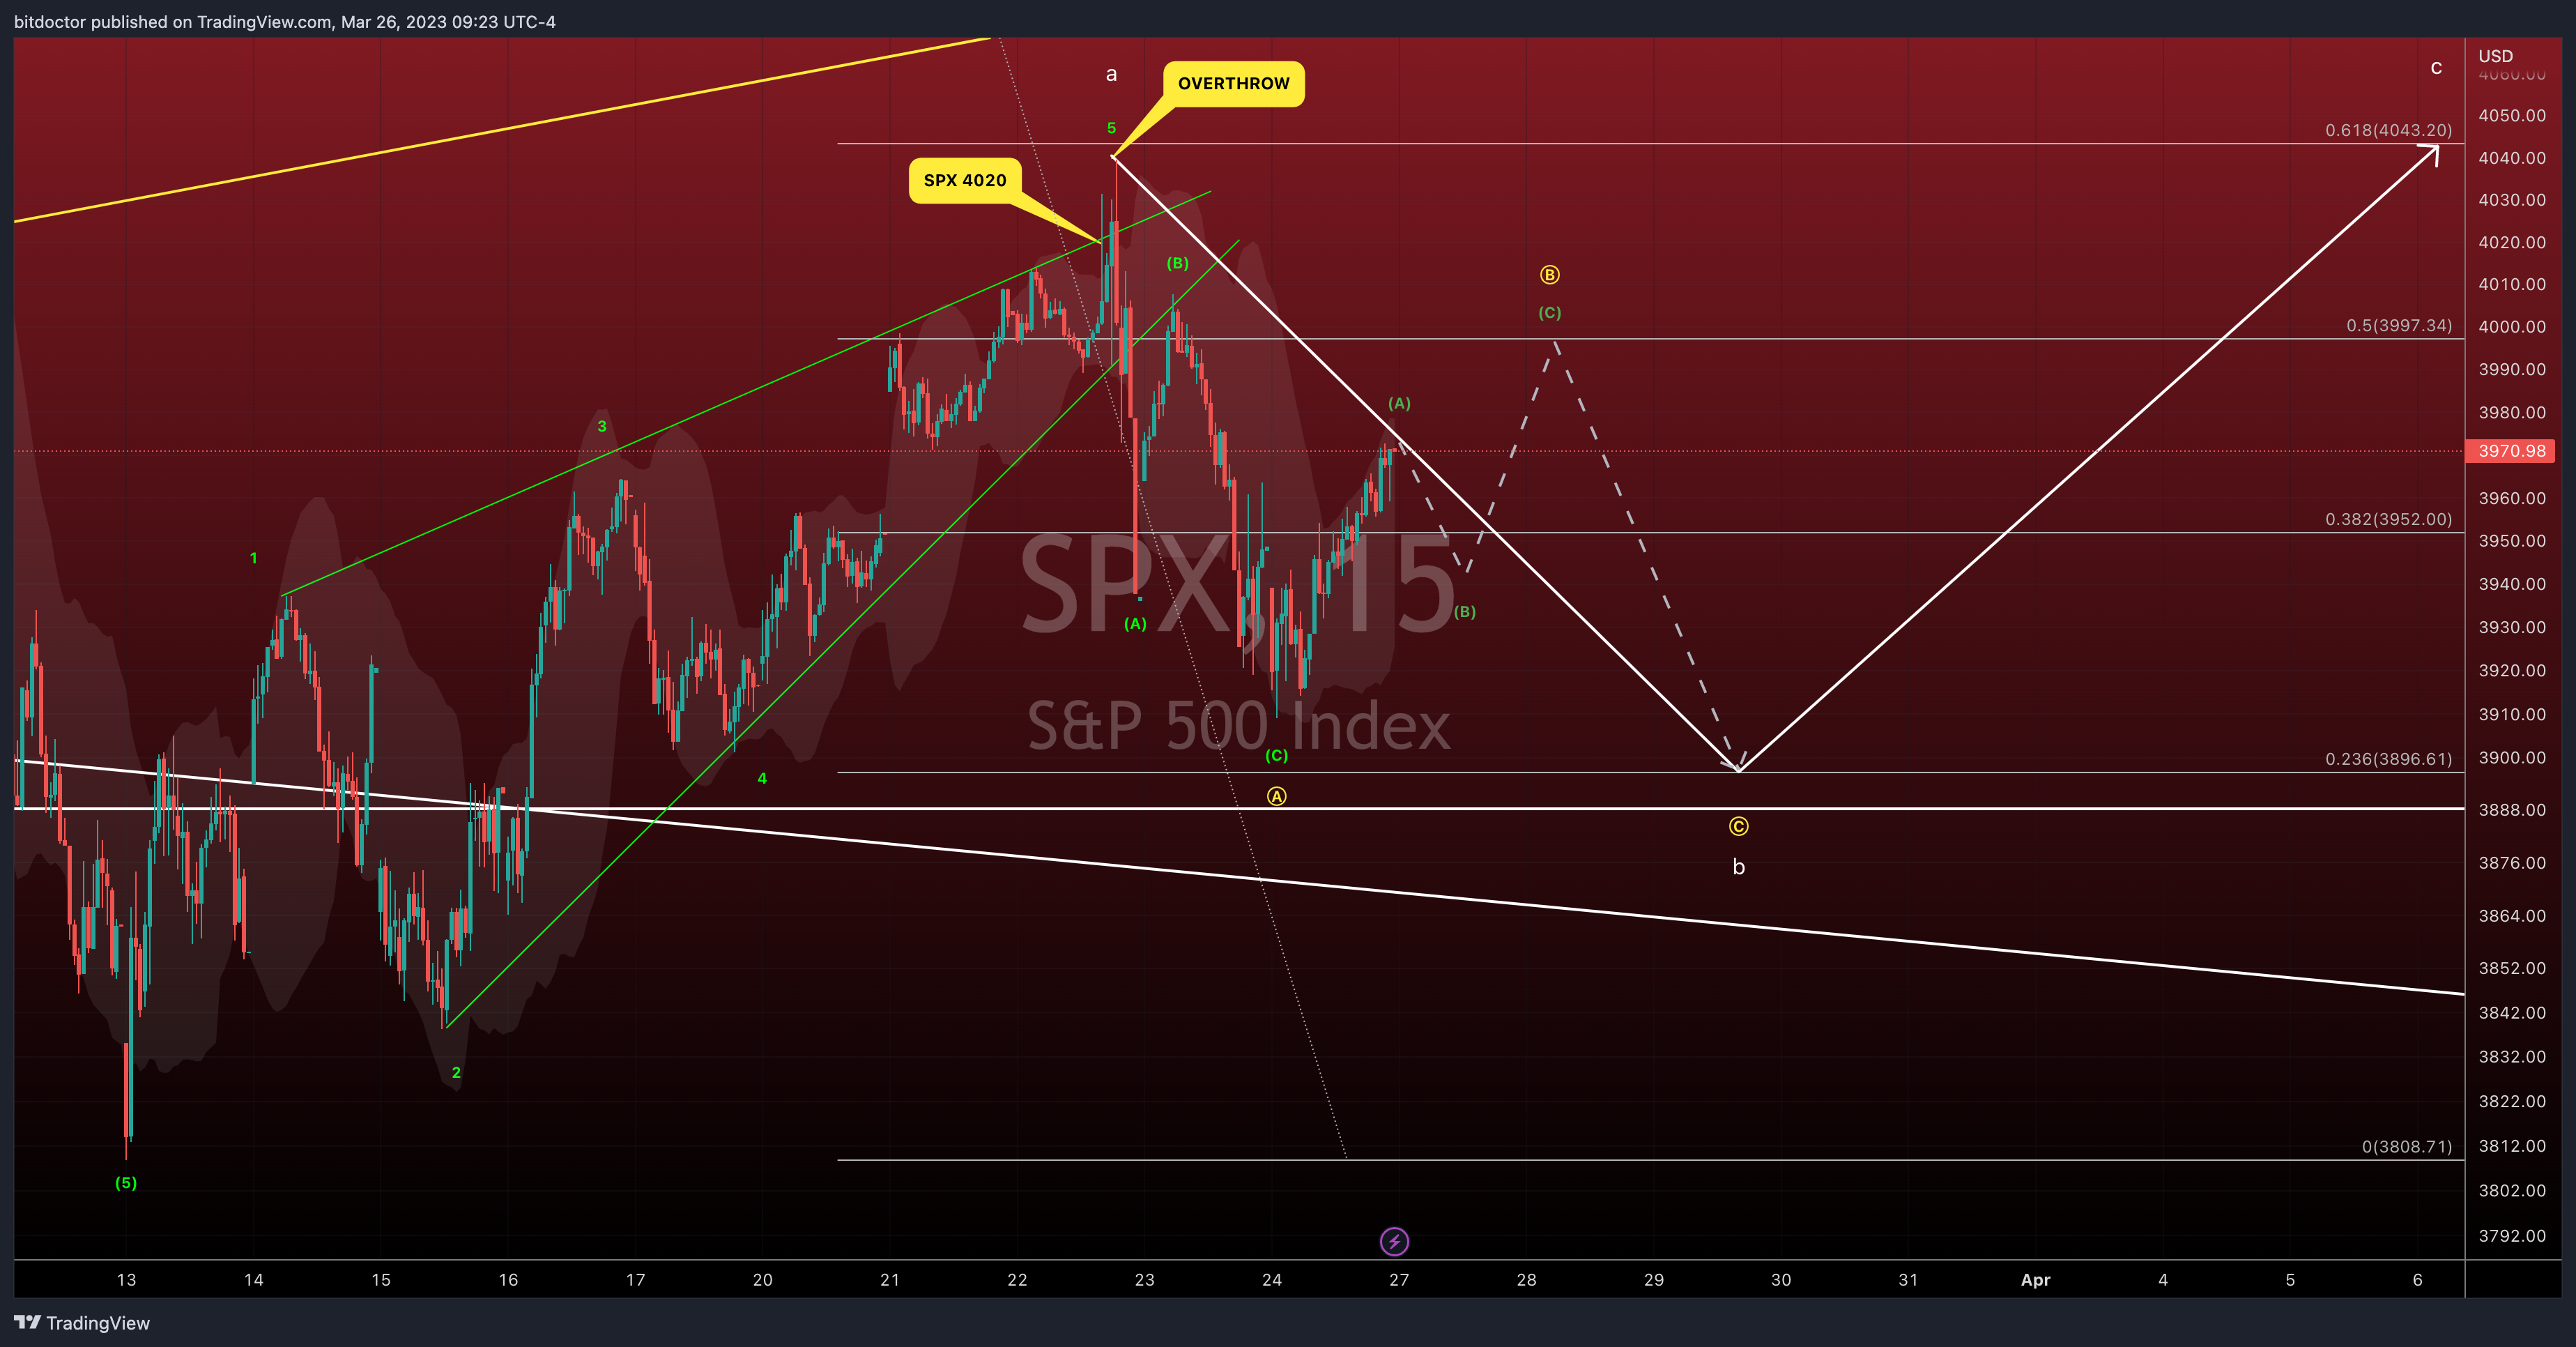The image size is (2576, 1347).
Task: Click the 0.236(3896.61) Fibonacci level label
Action: [2388, 759]
